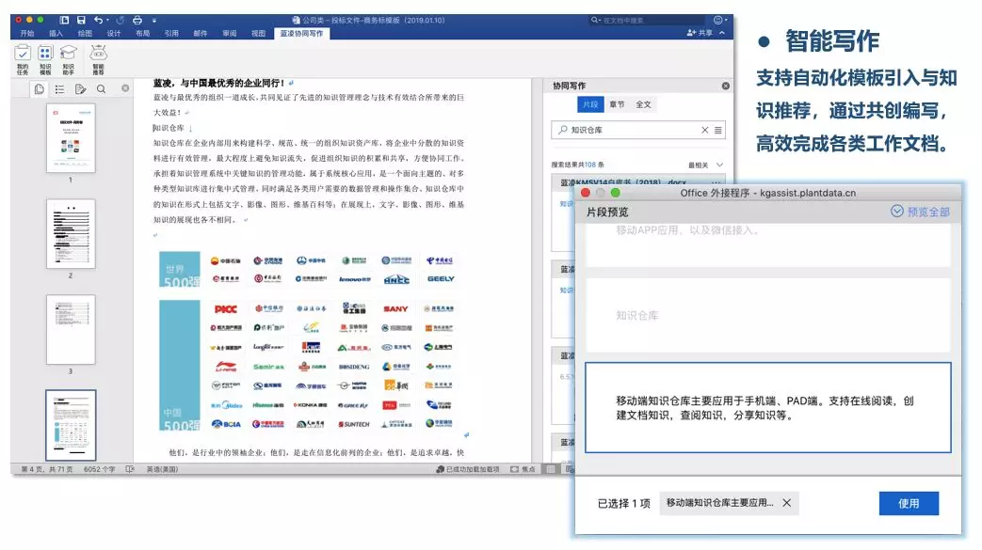Collapse the ribbon with chevron
This screenshot has width=982, height=550.
[x=722, y=33]
